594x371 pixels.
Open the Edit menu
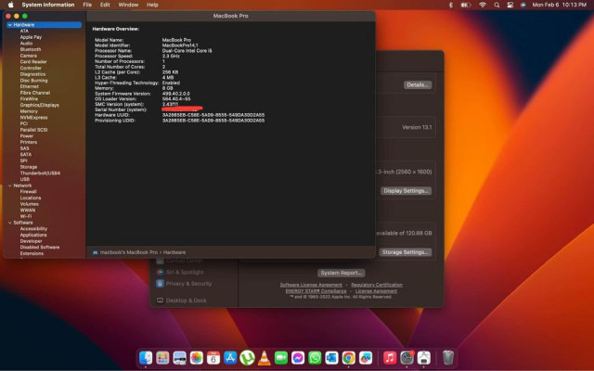coord(105,5)
